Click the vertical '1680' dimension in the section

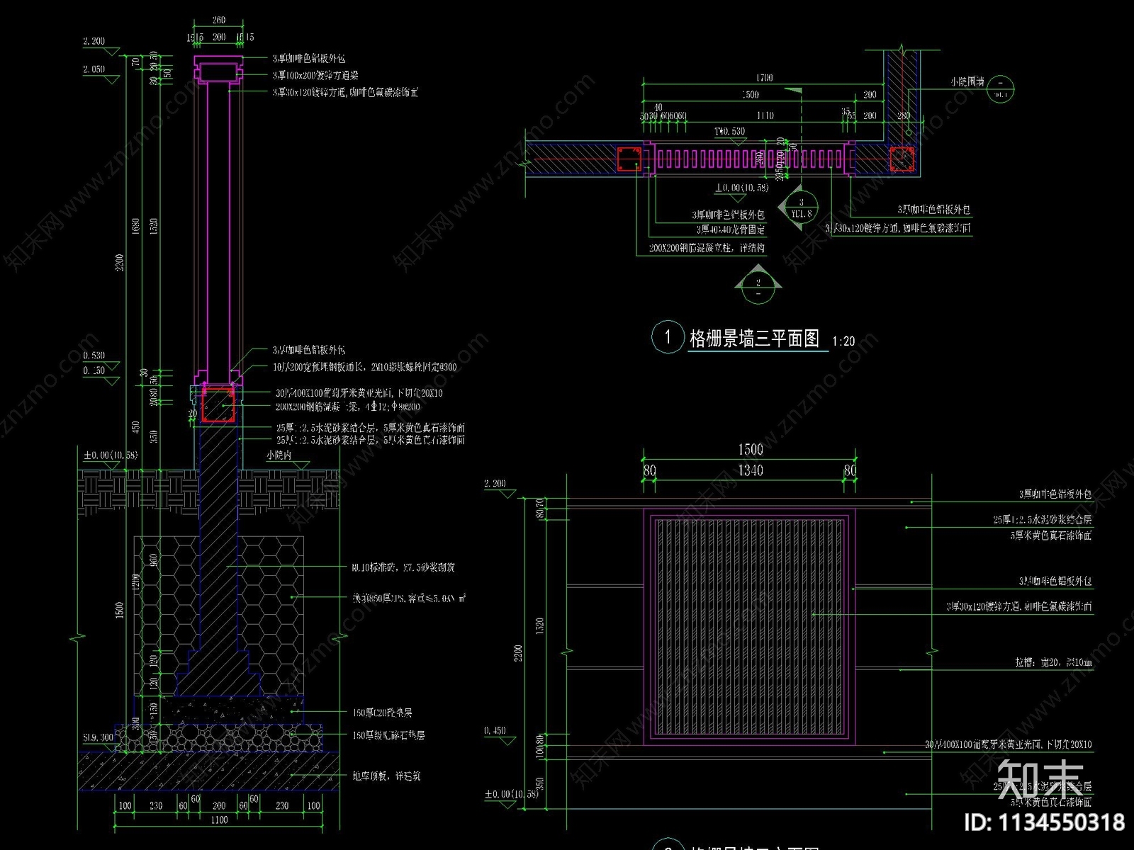(136, 228)
